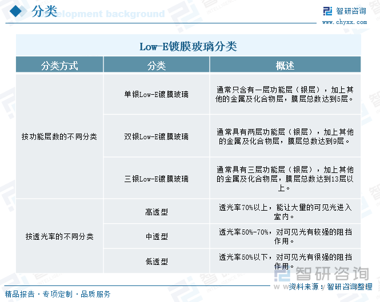
Task: Click the description mentioning 13层以上
Action: [285, 179]
